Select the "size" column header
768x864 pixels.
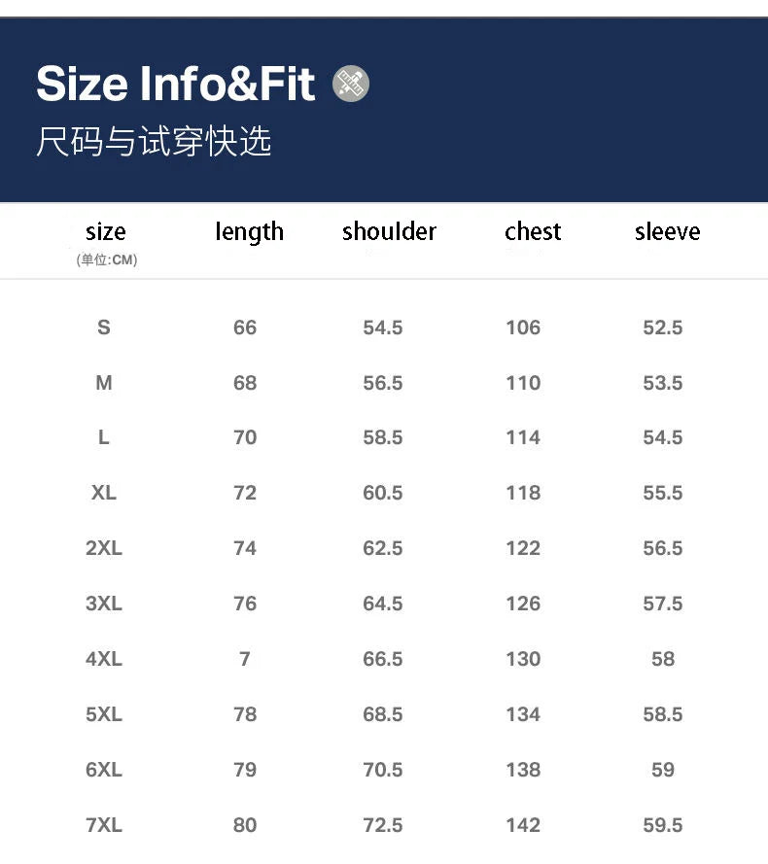click(x=106, y=231)
